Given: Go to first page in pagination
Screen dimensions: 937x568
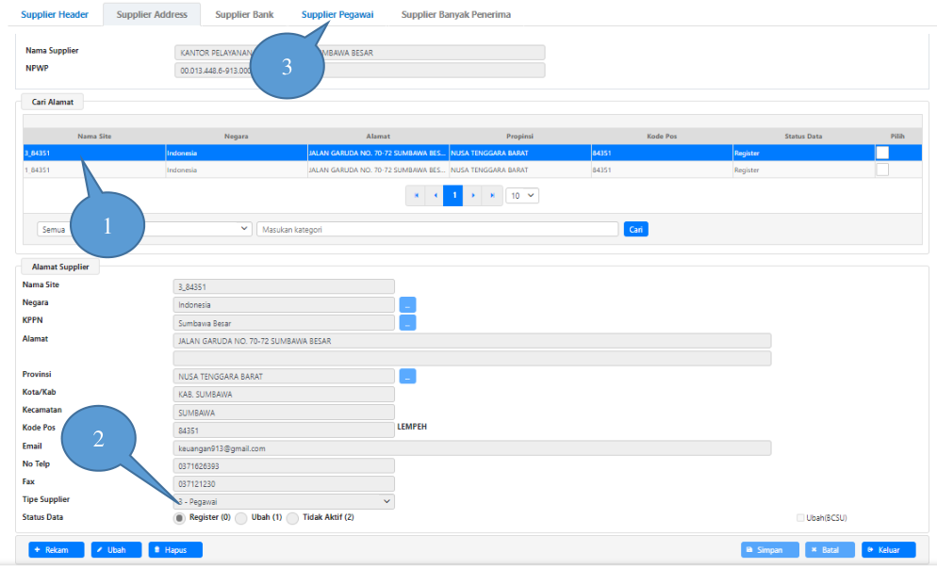Looking at the screenshot, I should (x=416, y=195).
